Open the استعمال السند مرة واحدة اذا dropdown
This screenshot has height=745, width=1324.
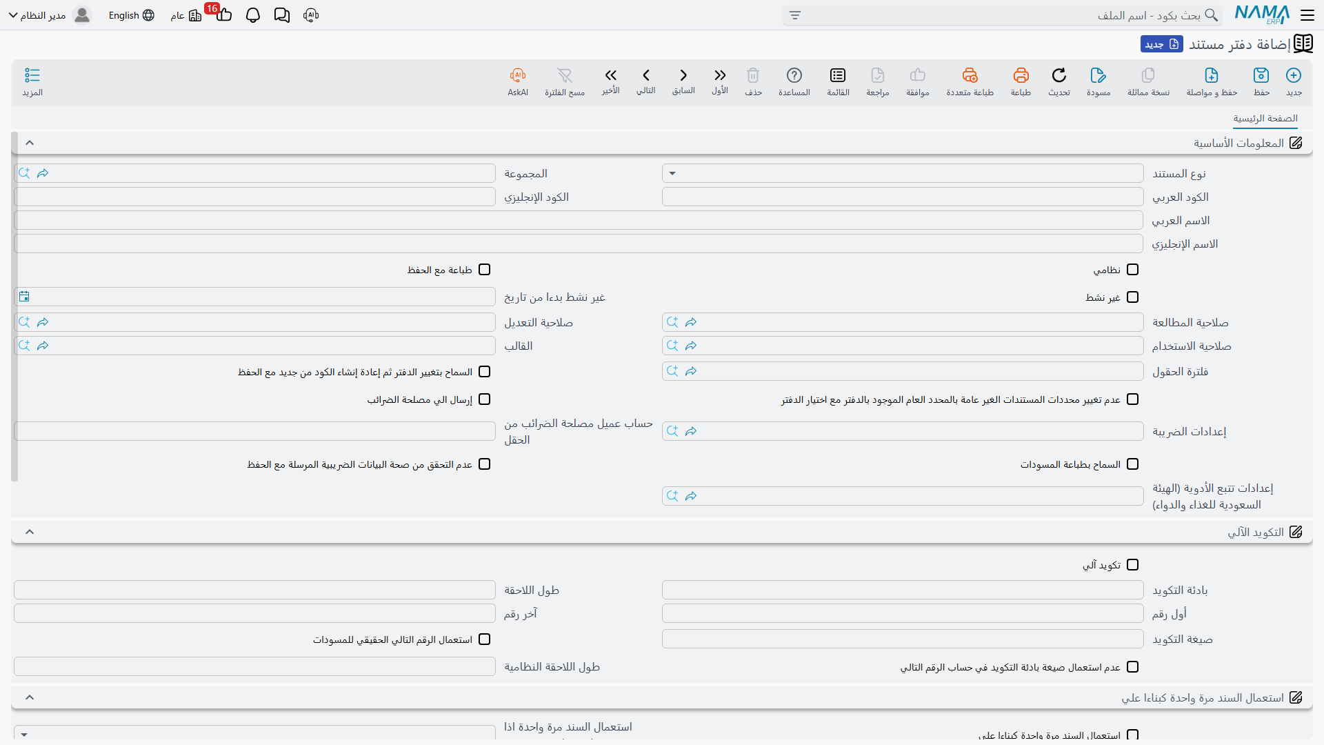[x=254, y=734]
